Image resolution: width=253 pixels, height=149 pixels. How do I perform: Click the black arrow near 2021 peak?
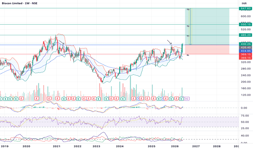62,42
